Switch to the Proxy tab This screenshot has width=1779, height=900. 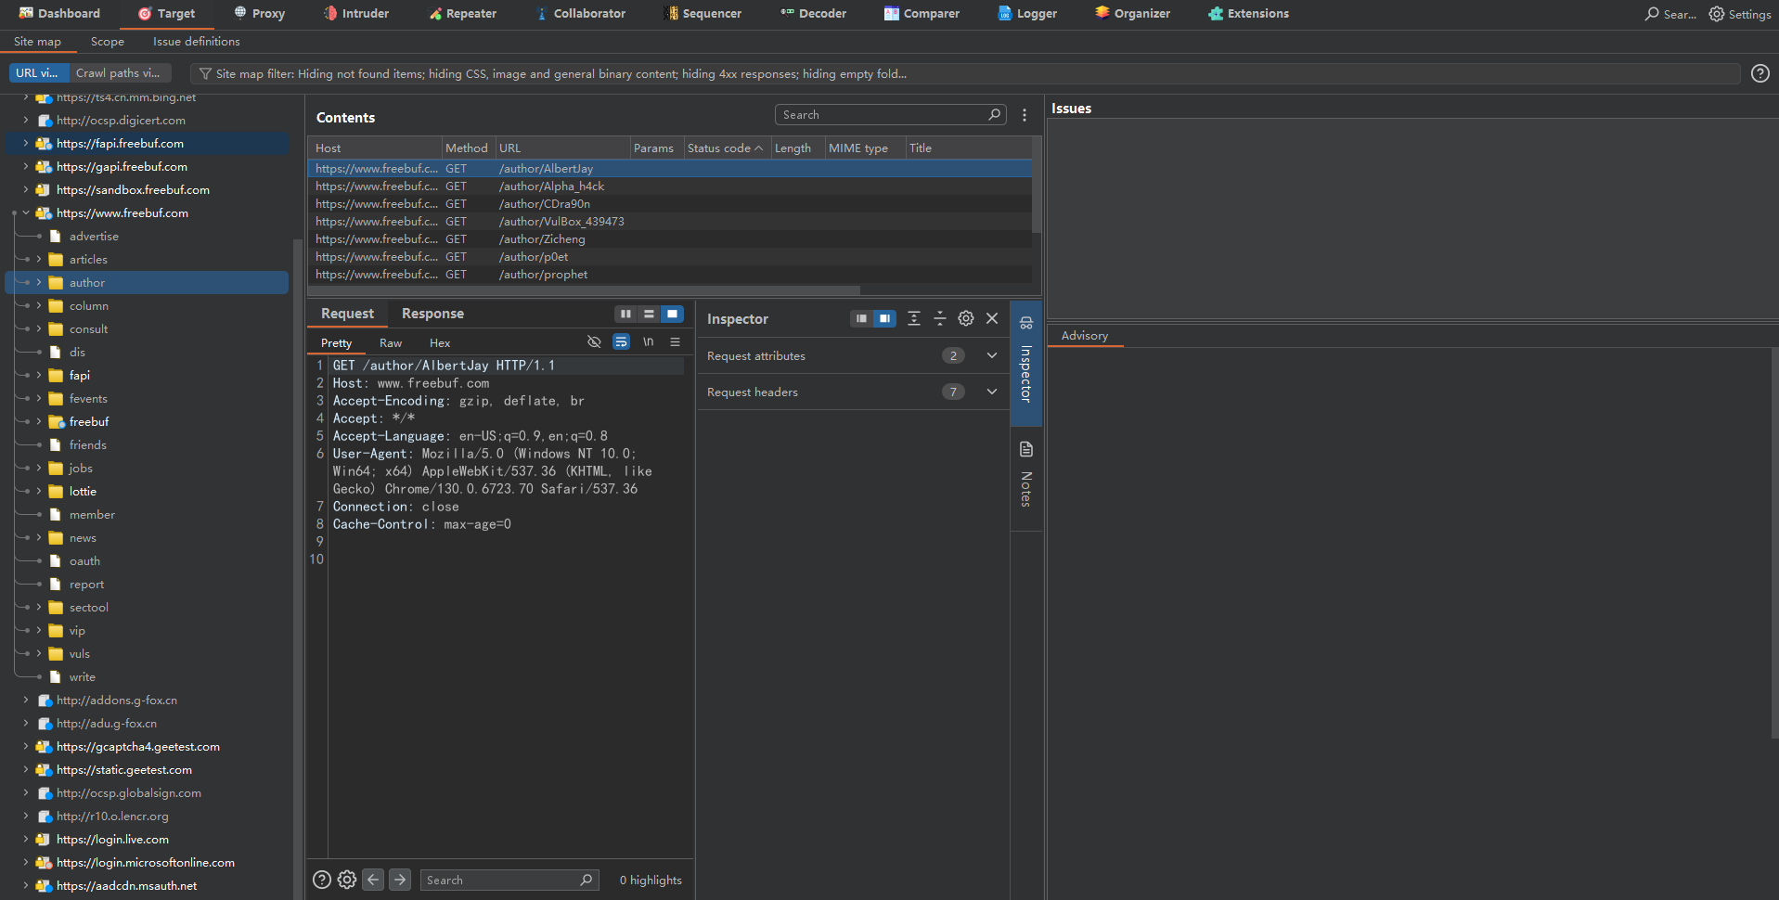tap(259, 14)
